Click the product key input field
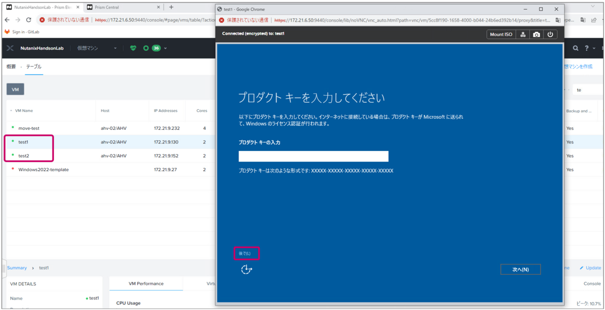Image resolution: width=605 pixels, height=310 pixels. (314, 156)
